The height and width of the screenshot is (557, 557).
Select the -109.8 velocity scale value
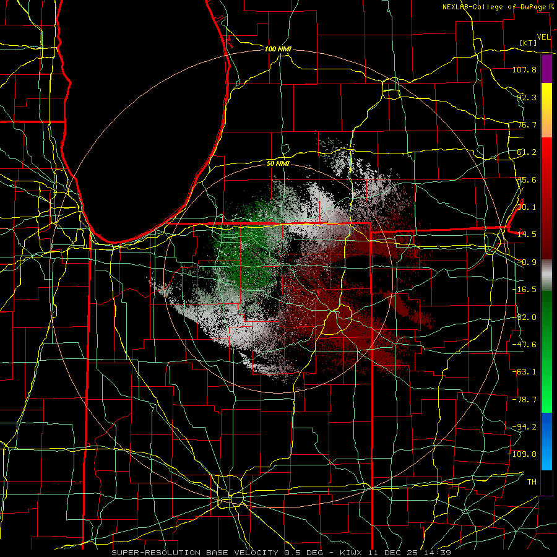point(522,454)
